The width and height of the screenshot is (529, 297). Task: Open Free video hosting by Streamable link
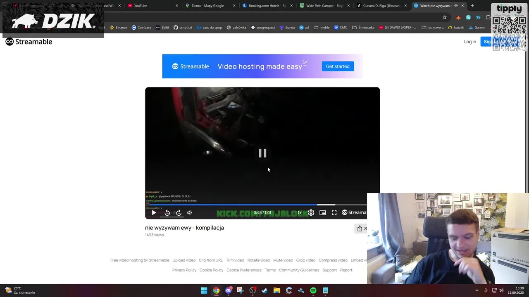140,260
